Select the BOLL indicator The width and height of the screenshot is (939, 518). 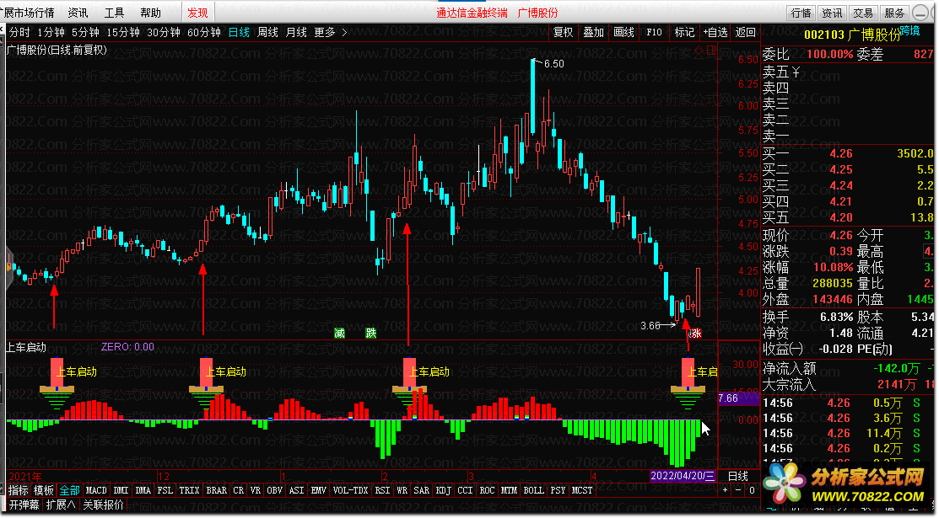pyautogui.click(x=533, y=490)
